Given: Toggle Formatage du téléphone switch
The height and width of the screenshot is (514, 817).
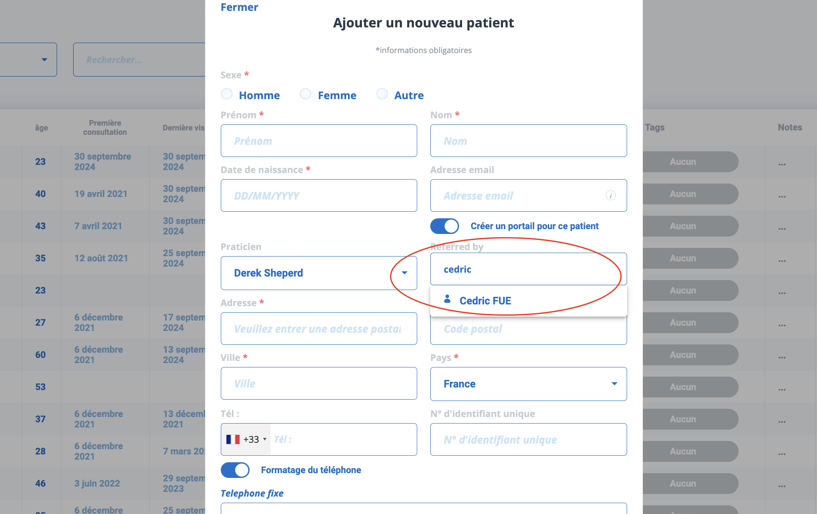Looking at the screenshot, I should point(235,470).
